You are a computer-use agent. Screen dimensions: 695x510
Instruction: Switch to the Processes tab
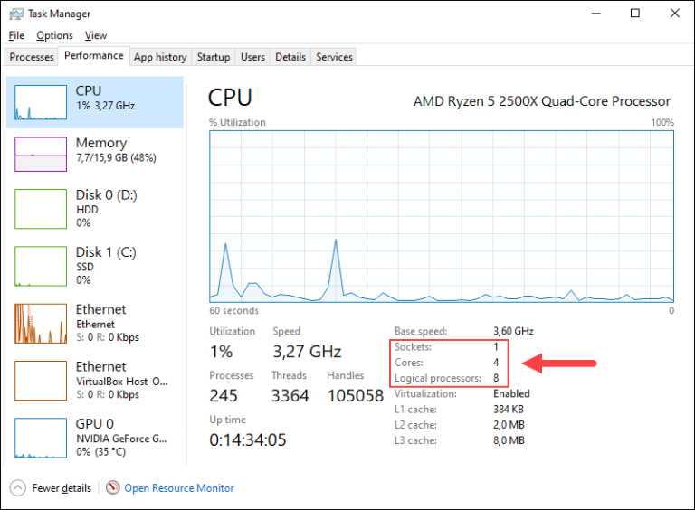pyautogui.click(x=32, y=57)
